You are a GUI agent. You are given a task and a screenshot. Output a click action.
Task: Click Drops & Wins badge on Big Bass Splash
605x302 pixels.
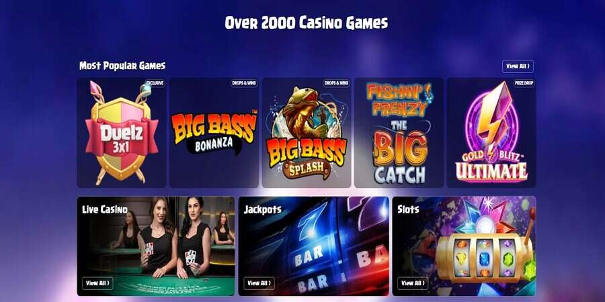click(x=337, y=83)
